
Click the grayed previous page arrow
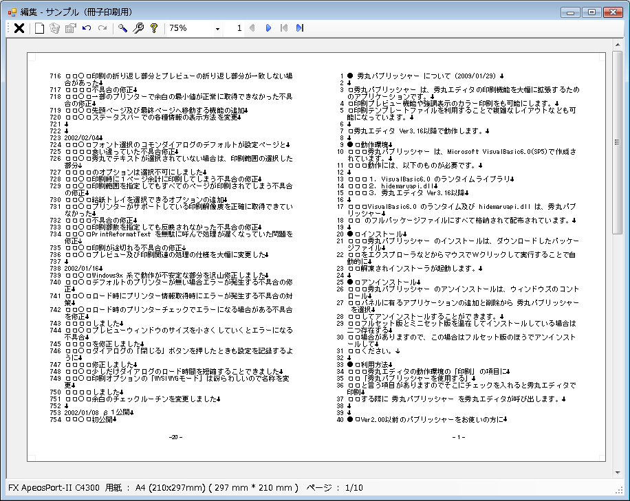[252, 28]
